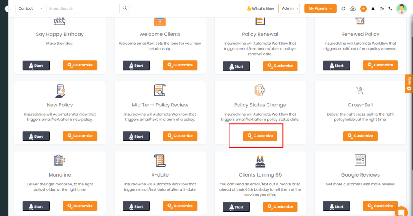413x216 pixels.
Task: Click the phone call icon
Action: pyautogui.click(x=390, y=9)
